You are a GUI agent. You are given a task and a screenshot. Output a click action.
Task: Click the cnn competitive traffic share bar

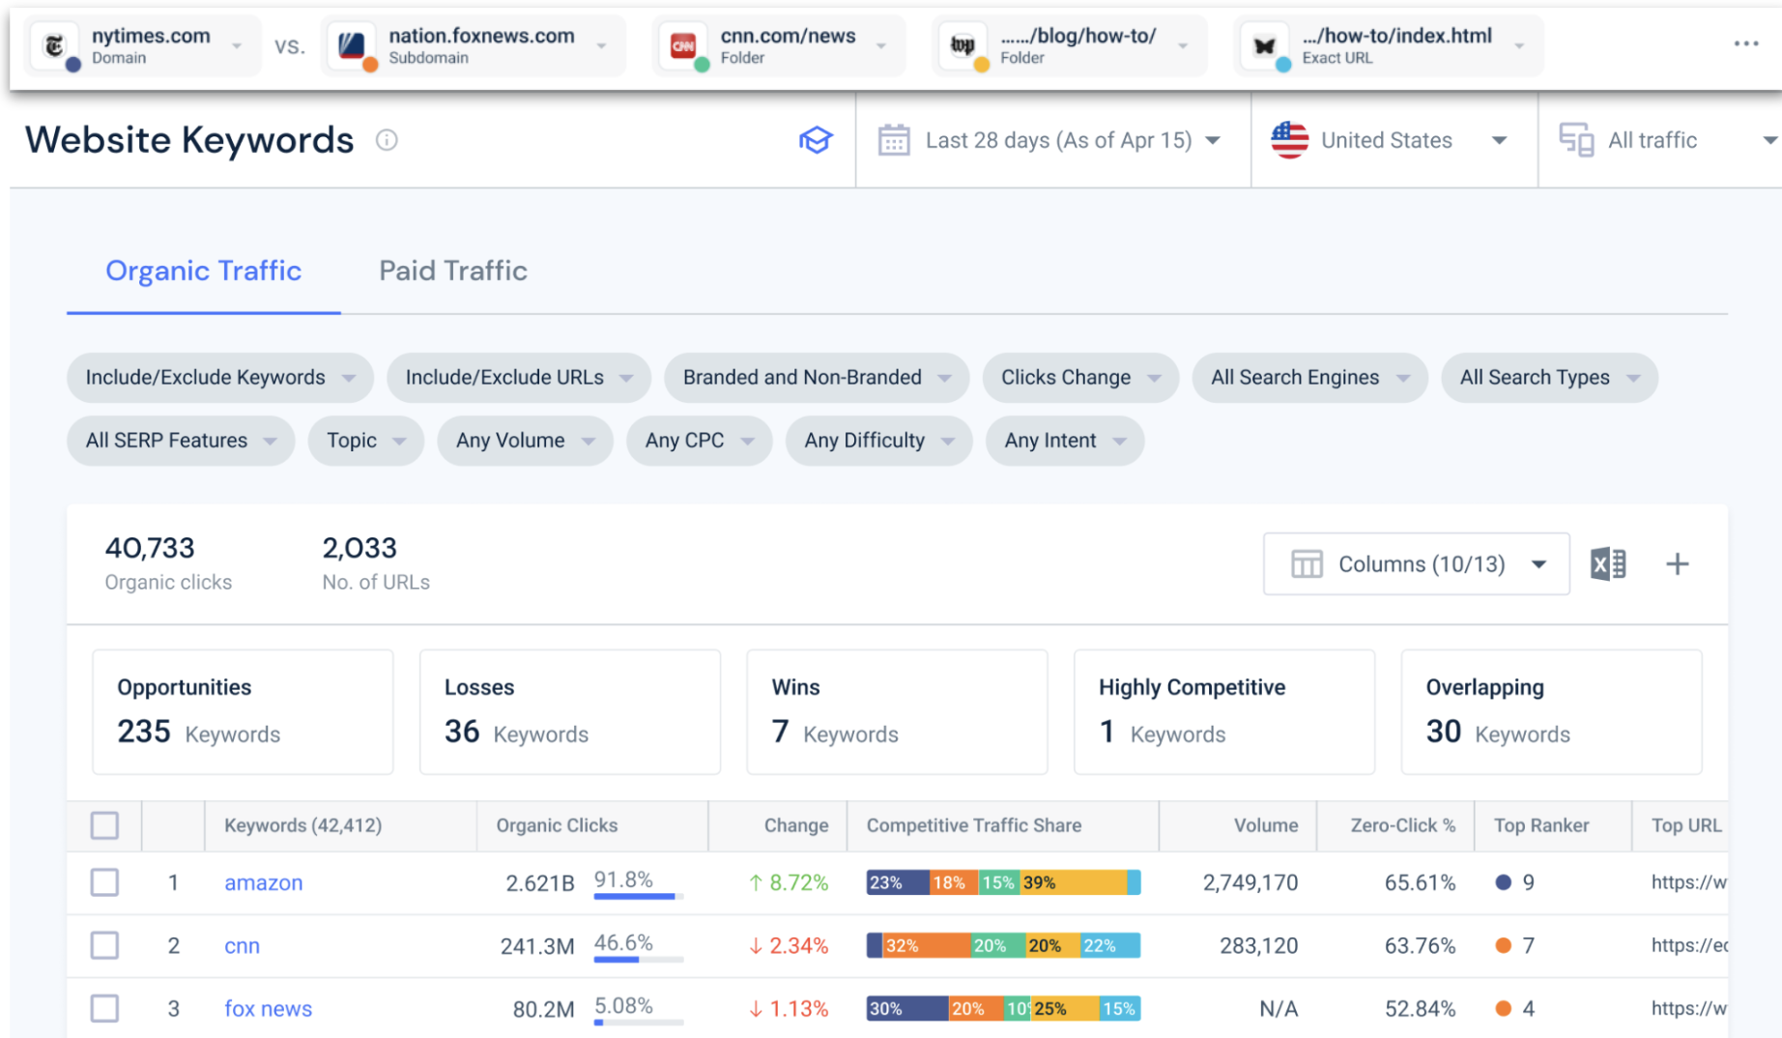click(1003, 945)
